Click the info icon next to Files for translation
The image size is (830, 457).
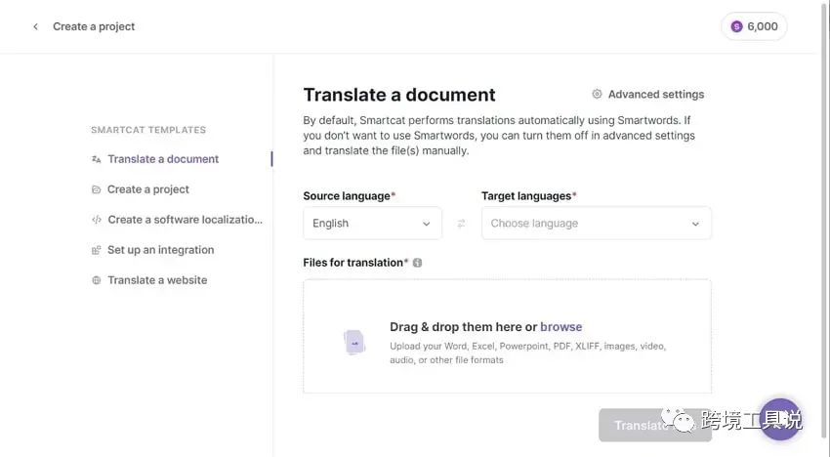tap(418, 263)
